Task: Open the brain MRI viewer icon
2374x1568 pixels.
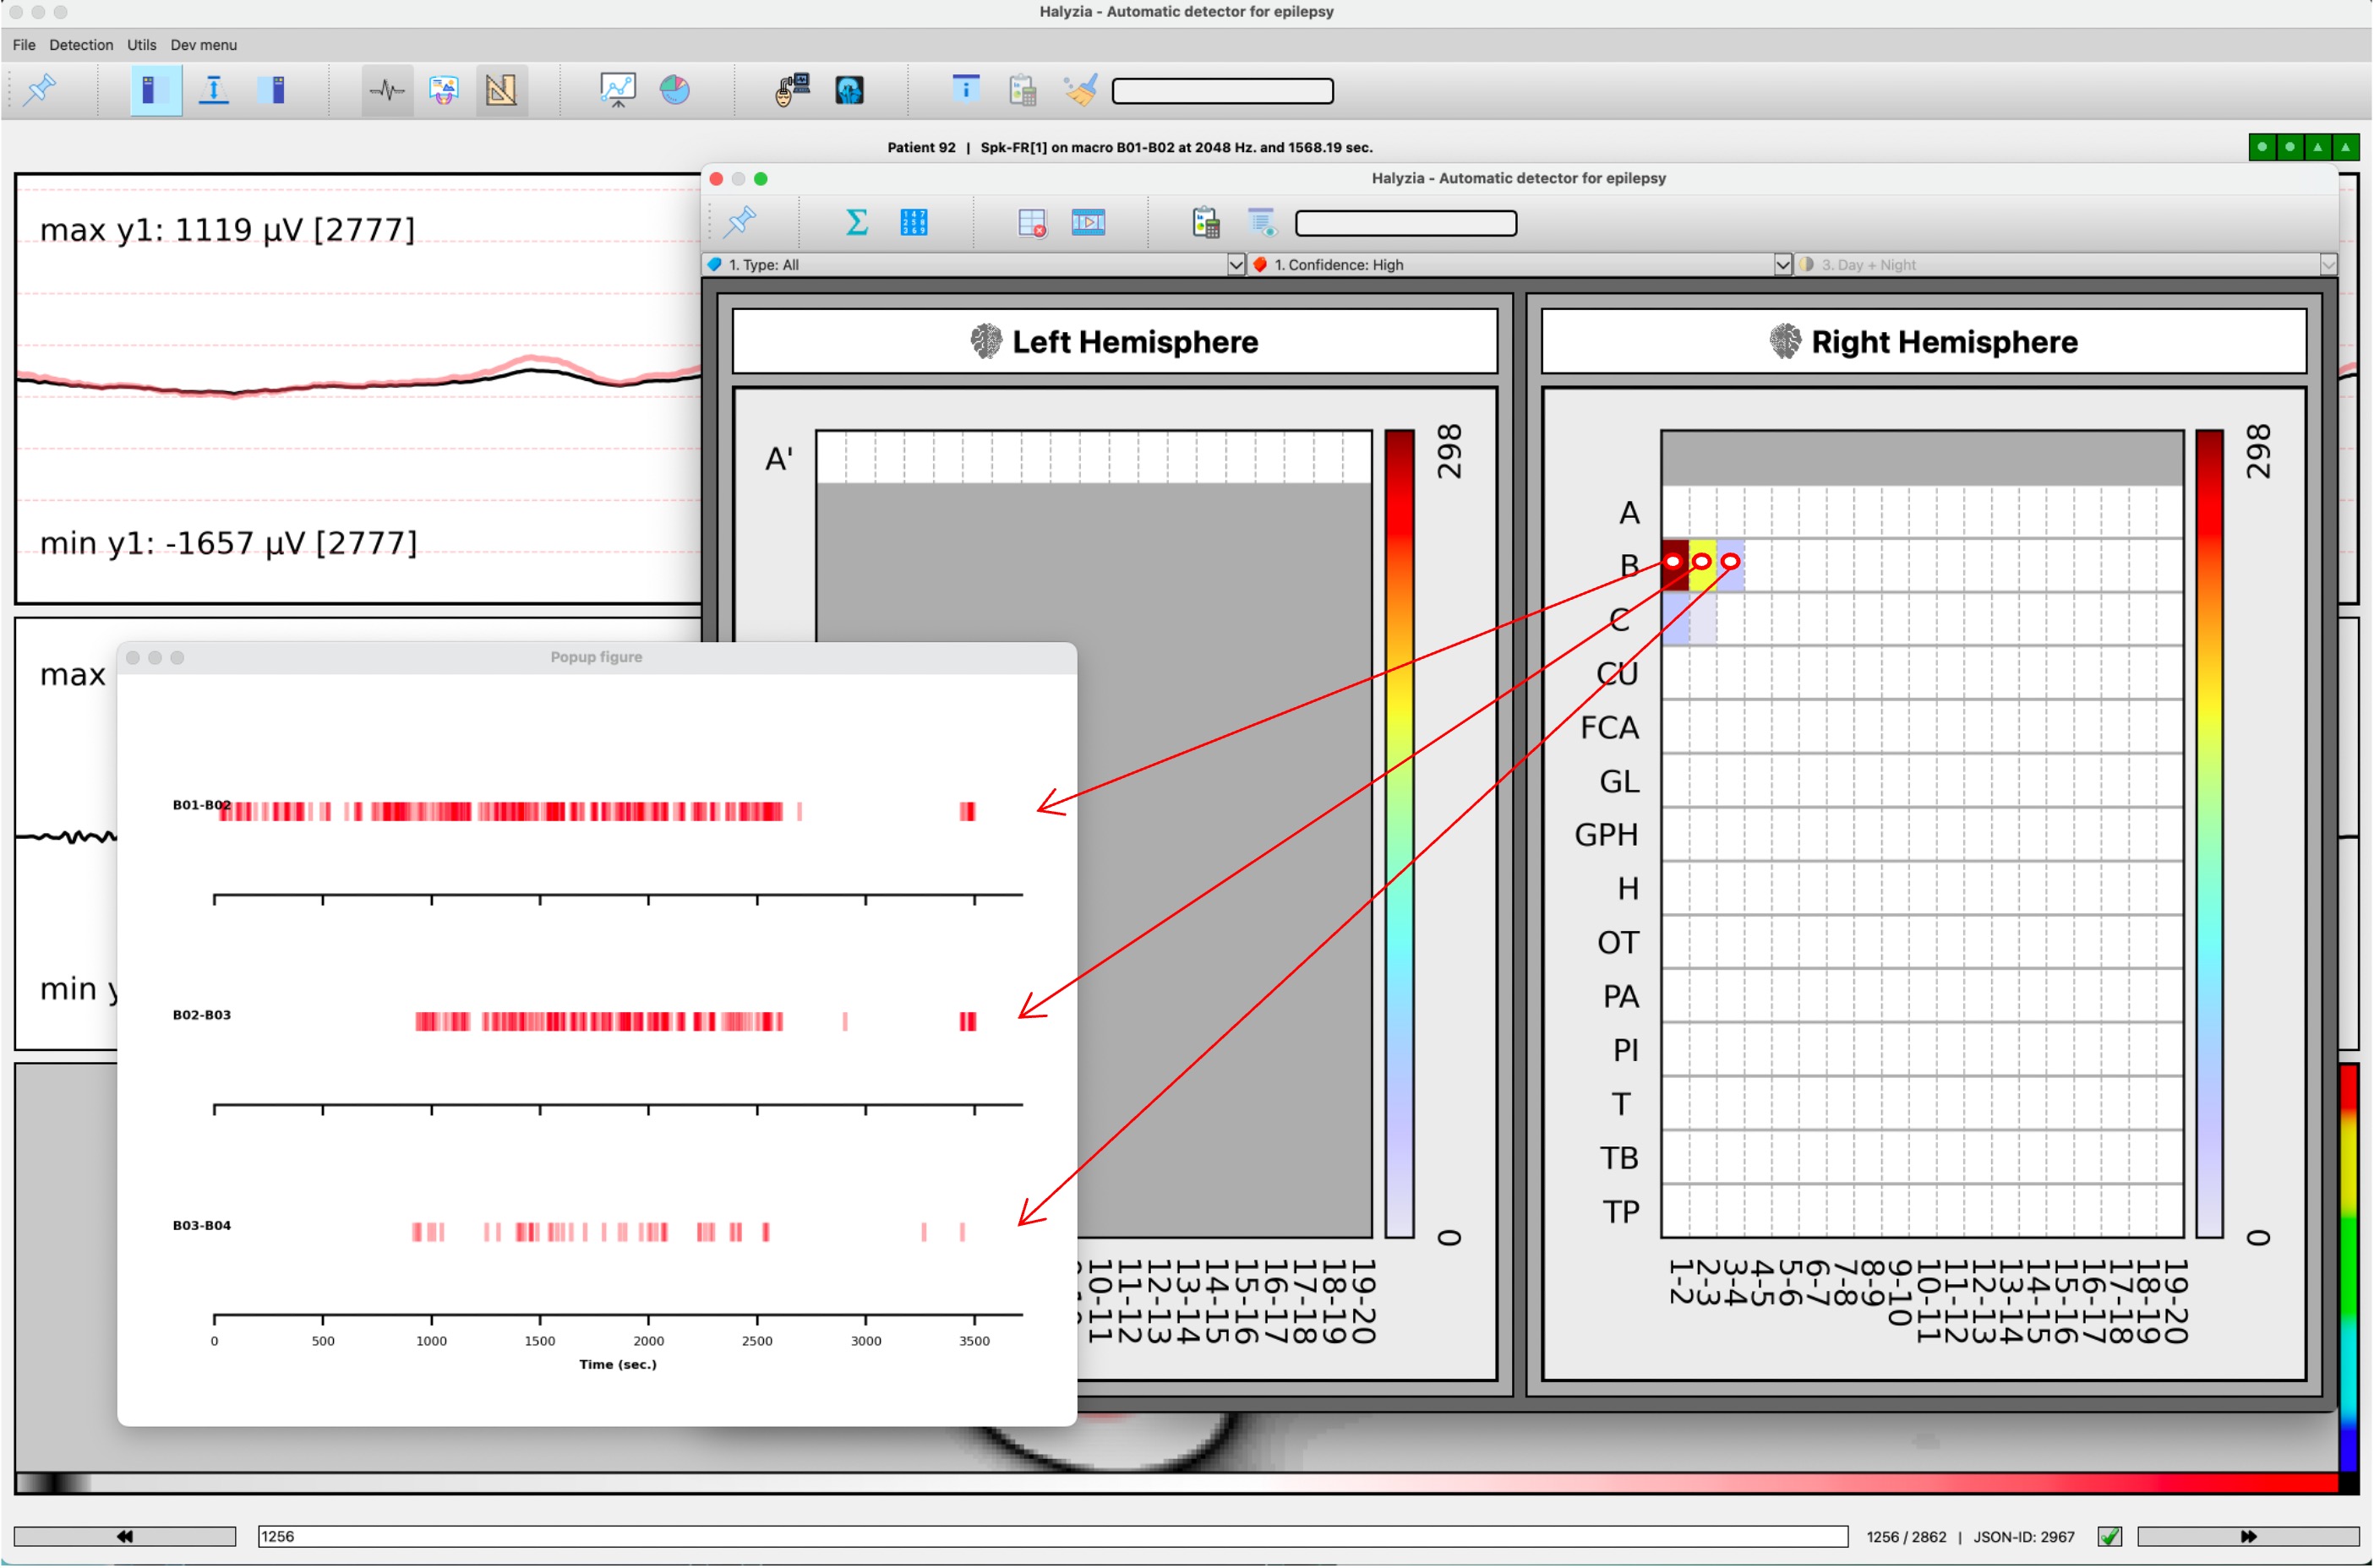Action: tap(849, 90)
